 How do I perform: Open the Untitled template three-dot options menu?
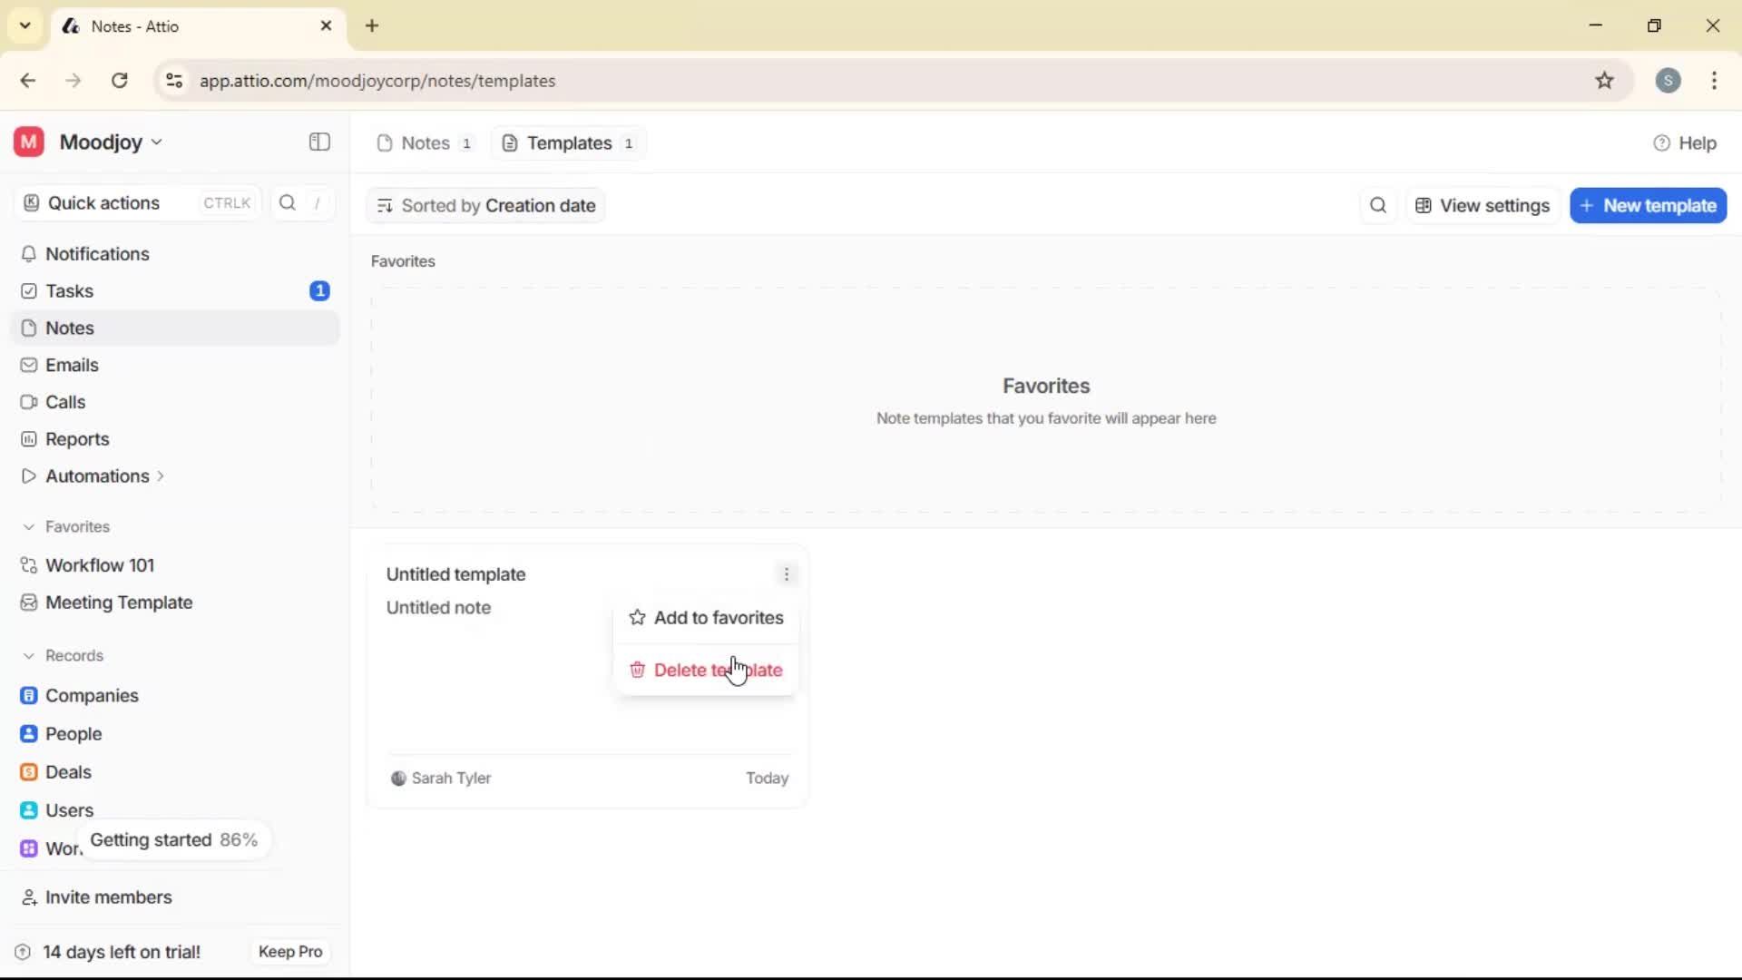tap(786, 573)
